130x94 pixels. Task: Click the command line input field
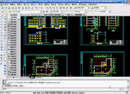61,89
